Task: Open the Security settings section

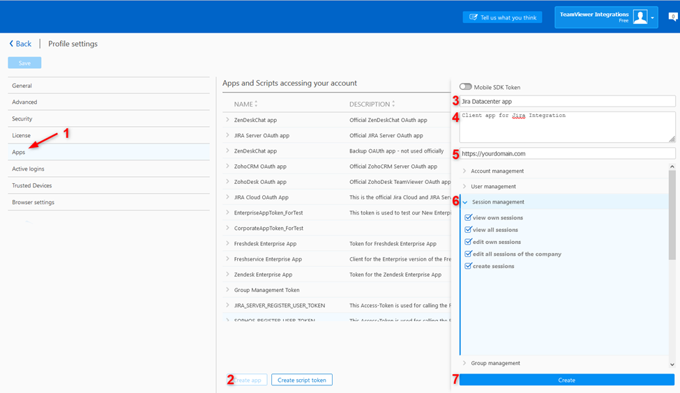Action: (22, 119)
